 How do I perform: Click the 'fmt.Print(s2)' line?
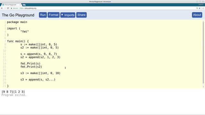tap(31, 67)
